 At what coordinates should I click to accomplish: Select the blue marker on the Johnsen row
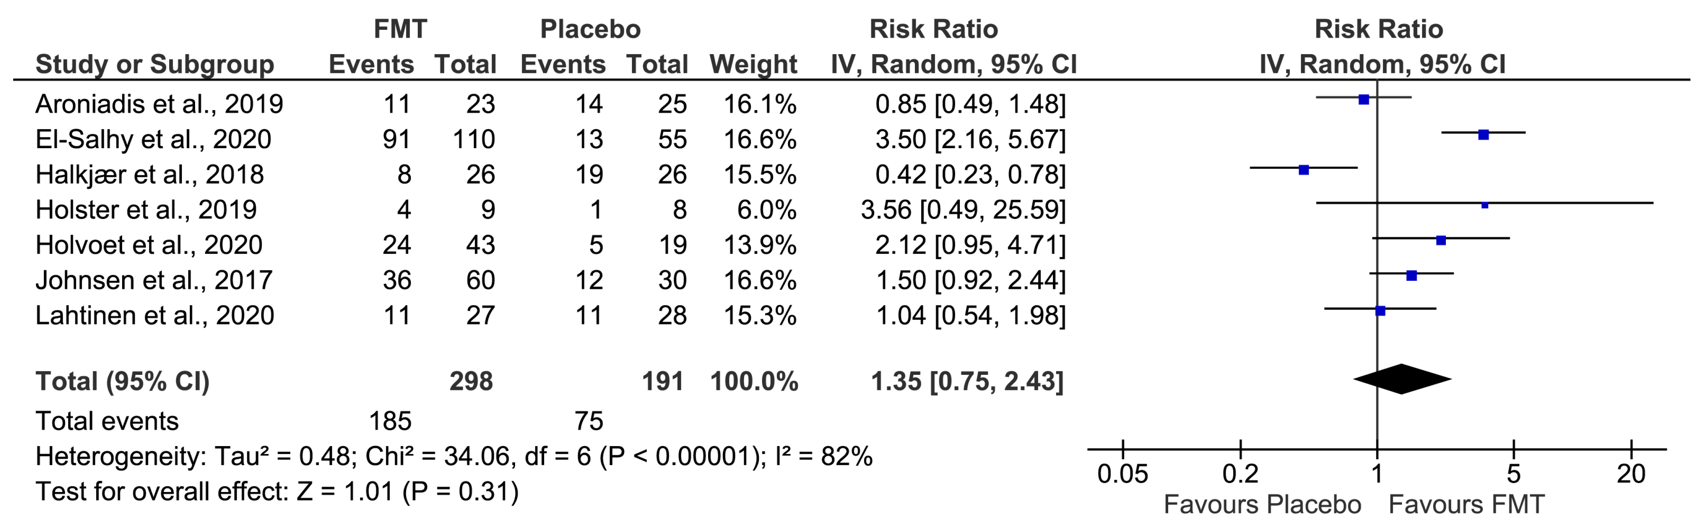(1412, 275)
